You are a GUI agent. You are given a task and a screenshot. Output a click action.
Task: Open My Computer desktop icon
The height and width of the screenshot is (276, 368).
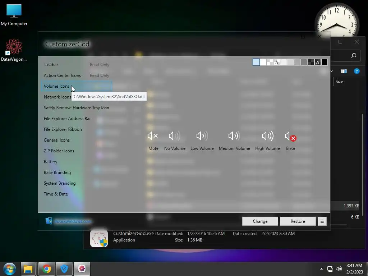point(14,15)
